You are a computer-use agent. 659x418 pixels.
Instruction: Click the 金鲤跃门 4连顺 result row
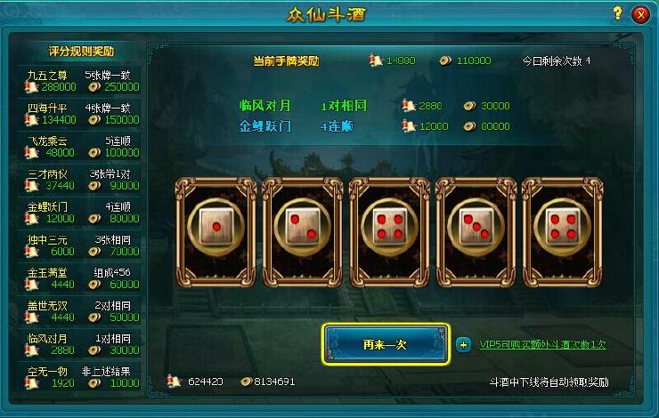374,126
